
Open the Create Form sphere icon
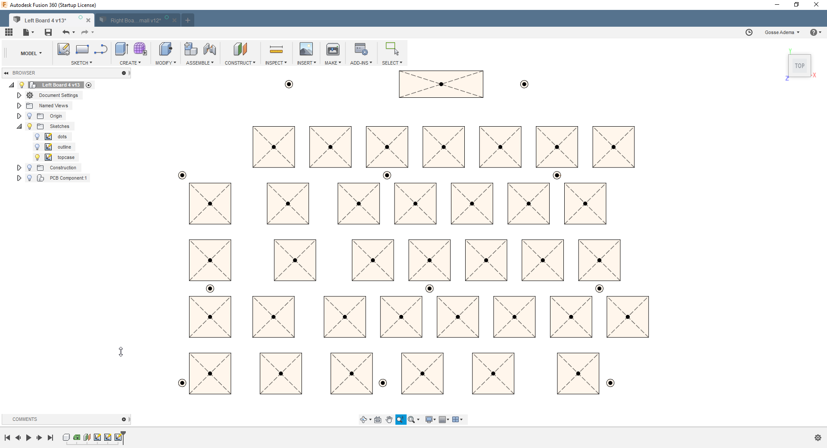click(x=140, y=49)
